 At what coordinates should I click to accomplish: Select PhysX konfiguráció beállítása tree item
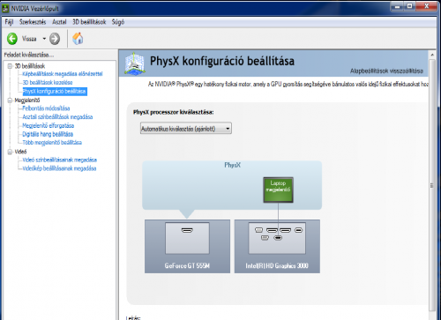55,92
